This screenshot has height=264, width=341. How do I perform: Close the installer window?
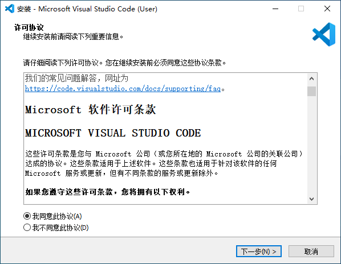(327, 9)
